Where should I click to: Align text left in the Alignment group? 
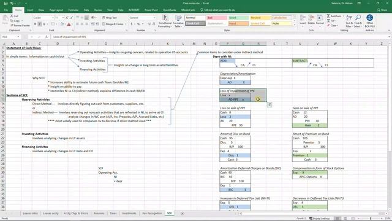coord(78,24)
